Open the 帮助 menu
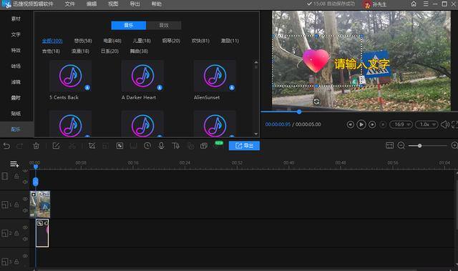 point(157,4)
